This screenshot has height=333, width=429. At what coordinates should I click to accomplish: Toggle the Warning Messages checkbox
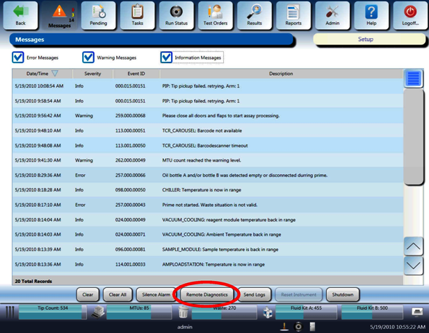point(88,57)
